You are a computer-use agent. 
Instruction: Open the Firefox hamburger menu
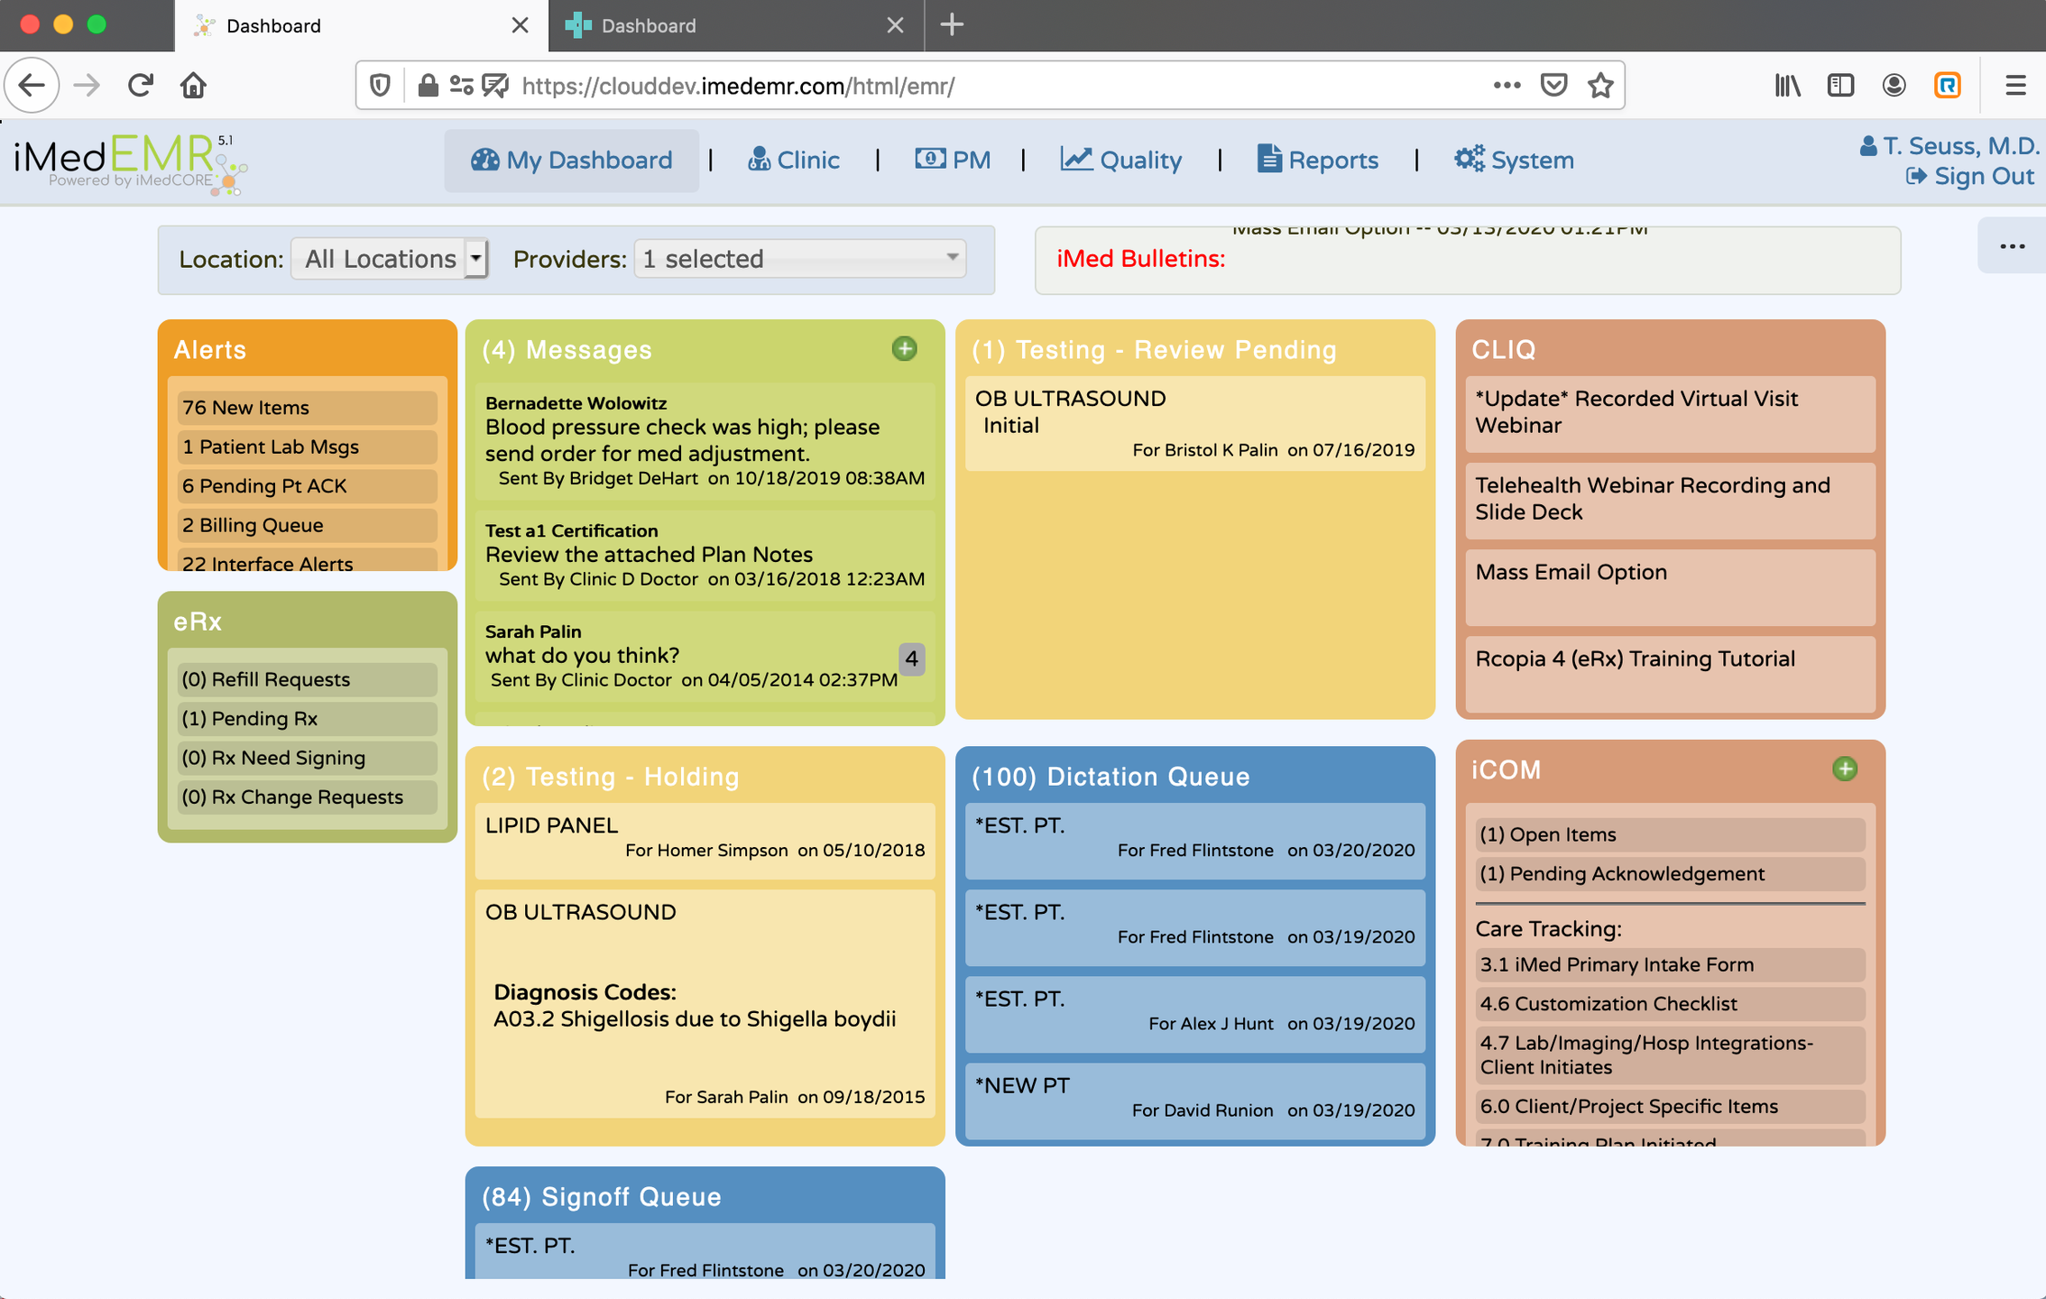pos(2015,86)
